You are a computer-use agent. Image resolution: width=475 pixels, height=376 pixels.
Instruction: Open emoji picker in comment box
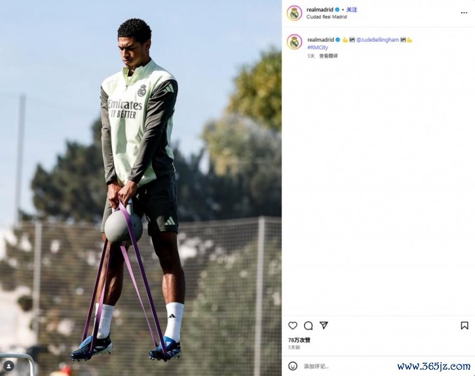293,366
